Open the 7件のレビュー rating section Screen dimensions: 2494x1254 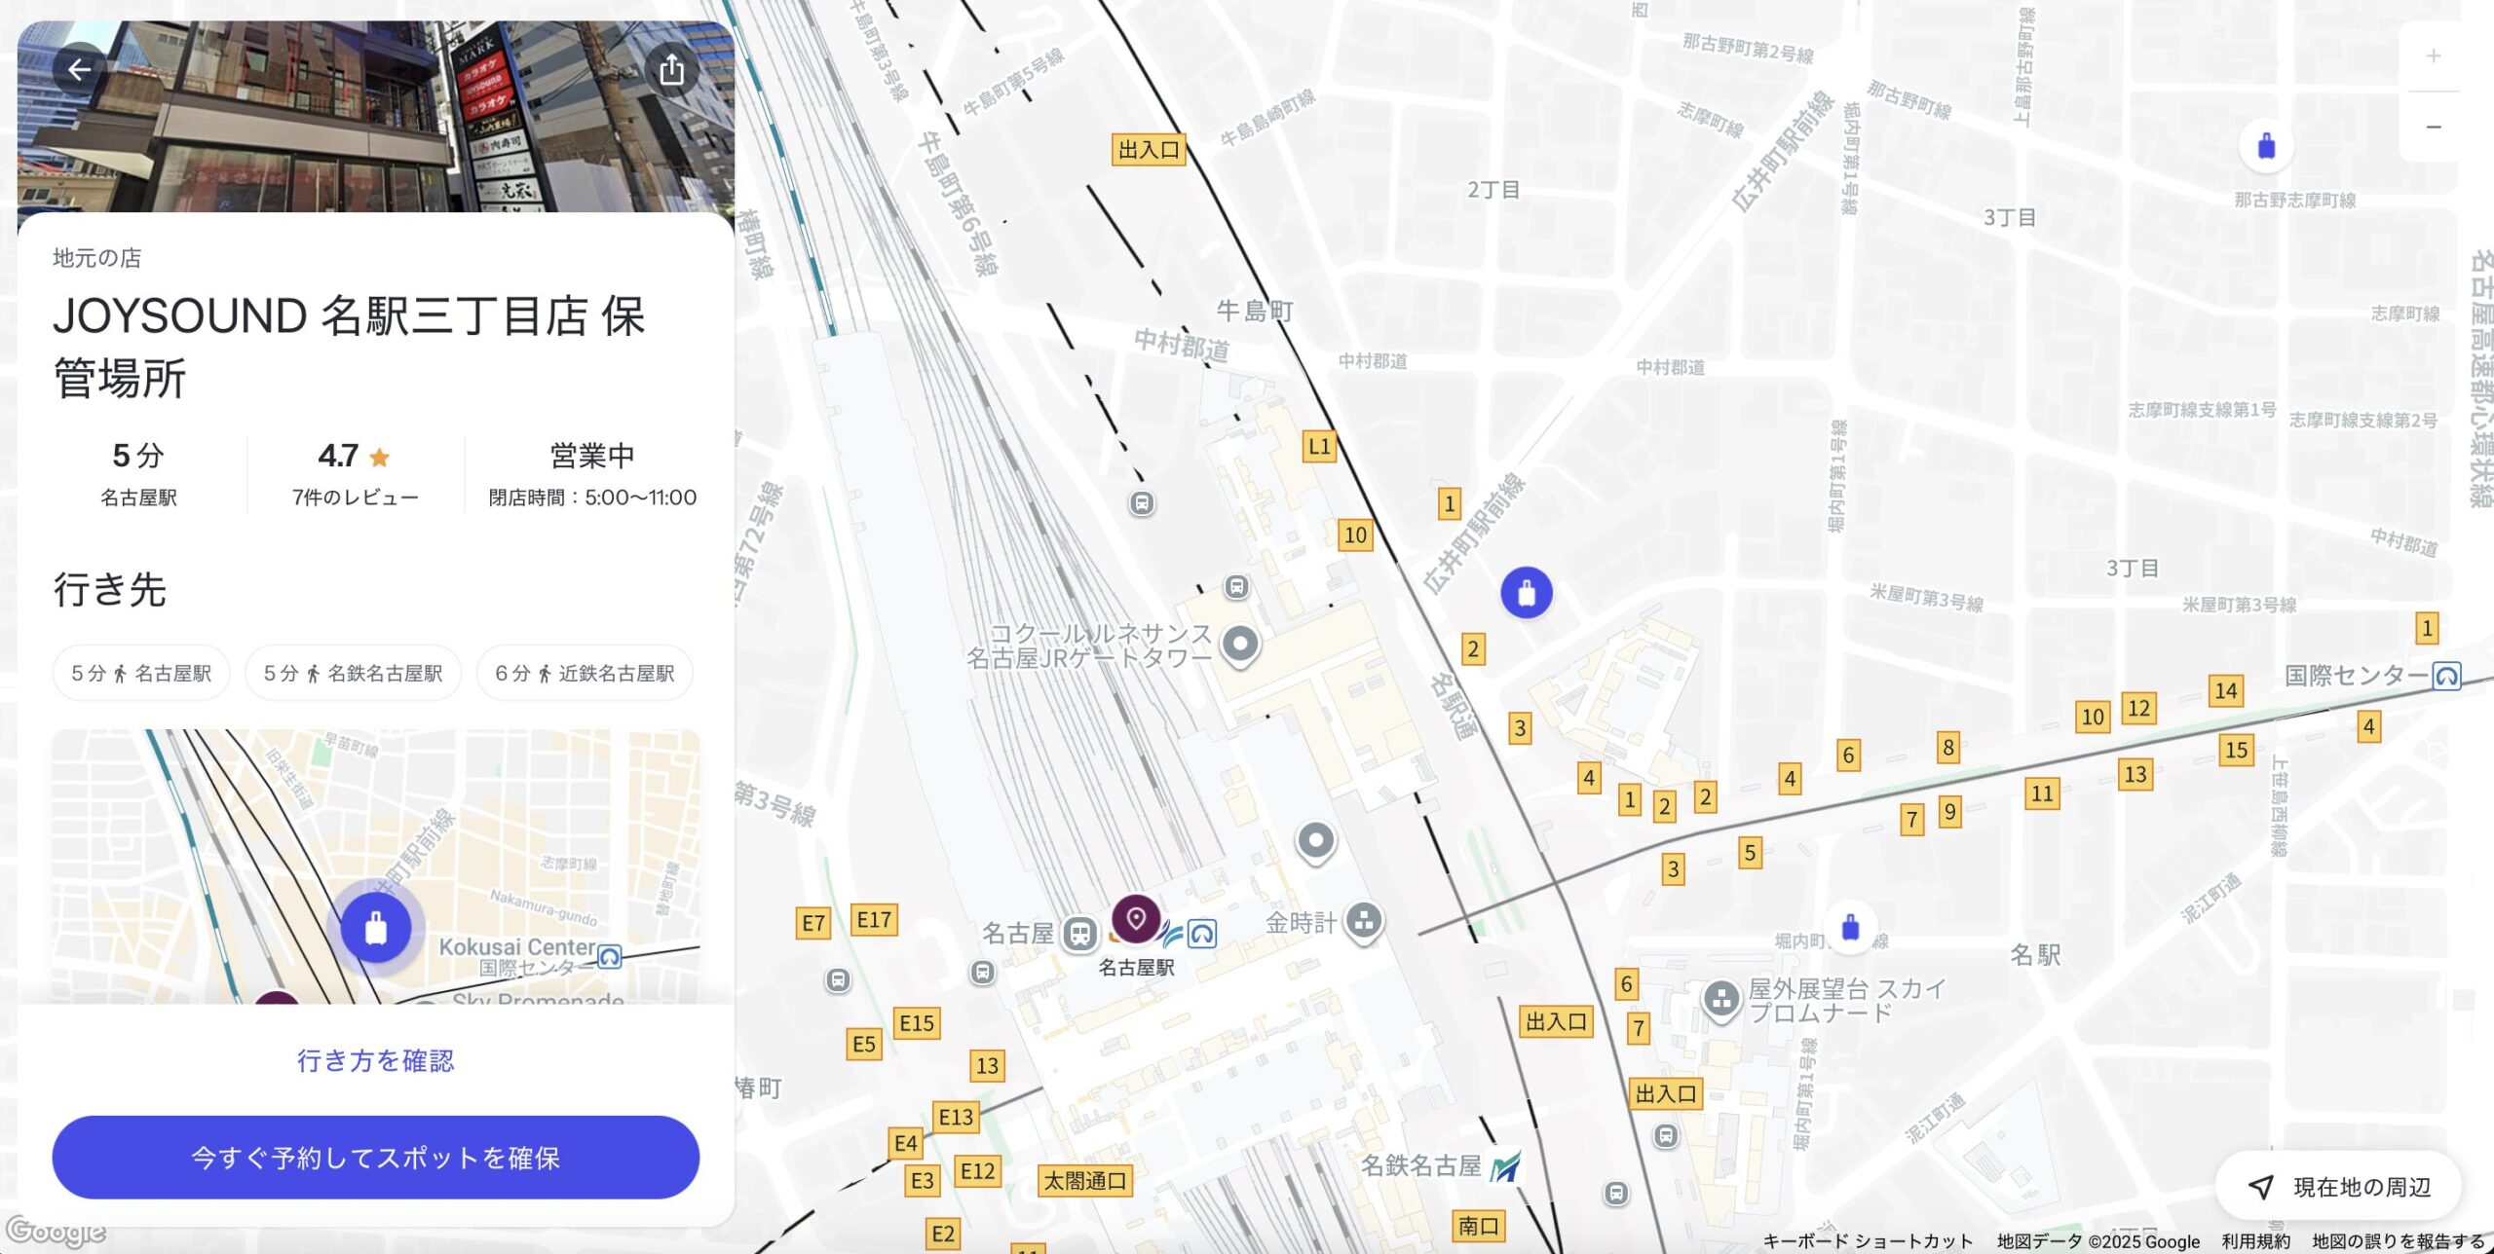point(356,475)
